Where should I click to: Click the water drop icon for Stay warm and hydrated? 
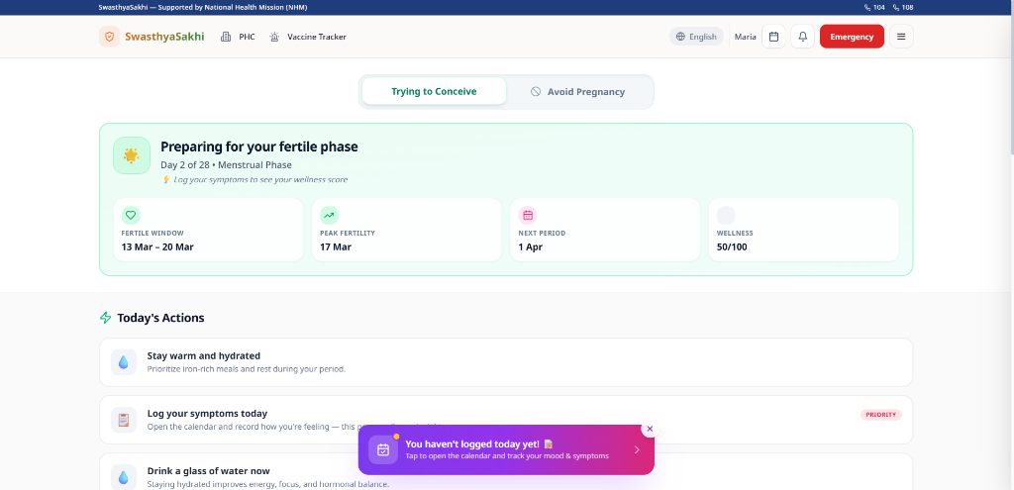point(124,362)
